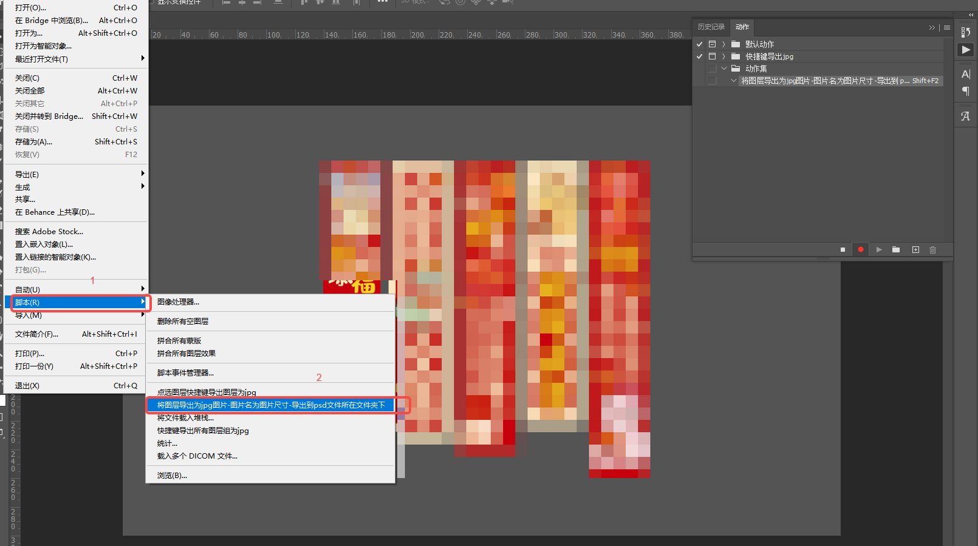
Task: Collapse the 动作集 action set
Action: click(x=724, y=69)
